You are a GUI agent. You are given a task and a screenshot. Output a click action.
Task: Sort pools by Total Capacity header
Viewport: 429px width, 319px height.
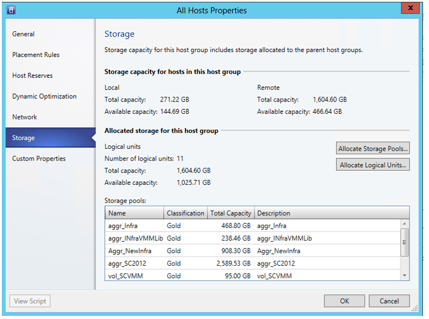231,213
